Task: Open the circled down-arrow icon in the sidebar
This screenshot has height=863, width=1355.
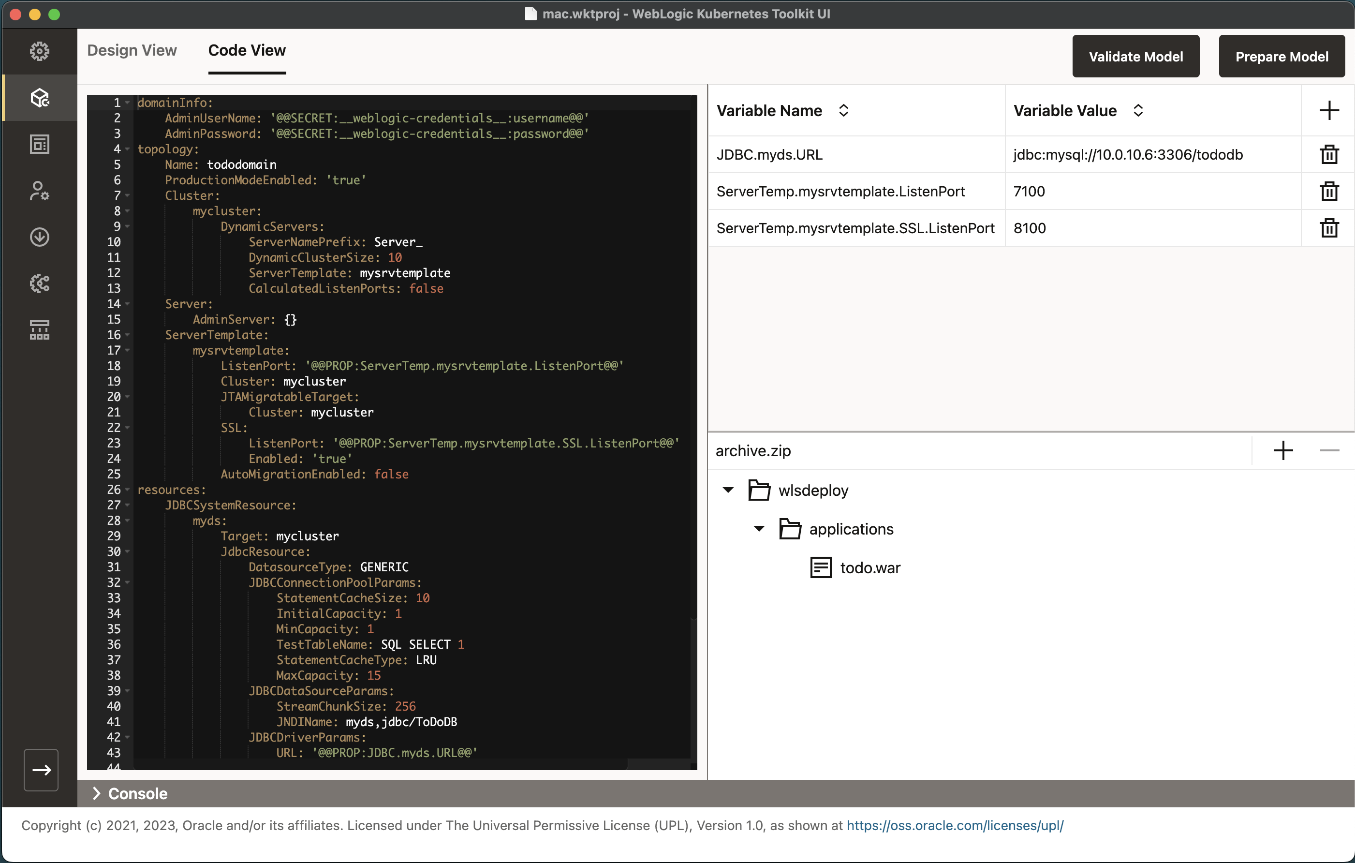Action: [x=39, y=237]
